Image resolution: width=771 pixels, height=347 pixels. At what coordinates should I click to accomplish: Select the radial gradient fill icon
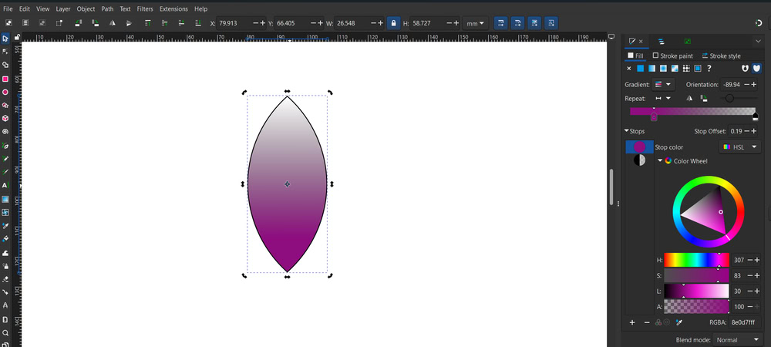[663, 69]
